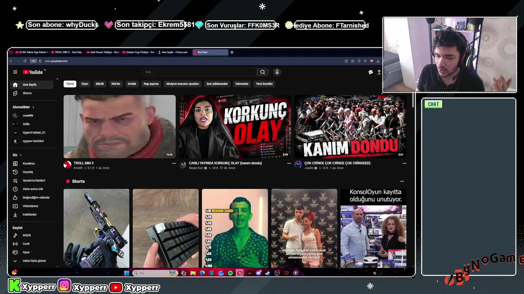Switch to Golazo Cup Türkiye browser tab
Image resolution: width=524 pixels, height=294 pixels.
(x=138, y=52)
